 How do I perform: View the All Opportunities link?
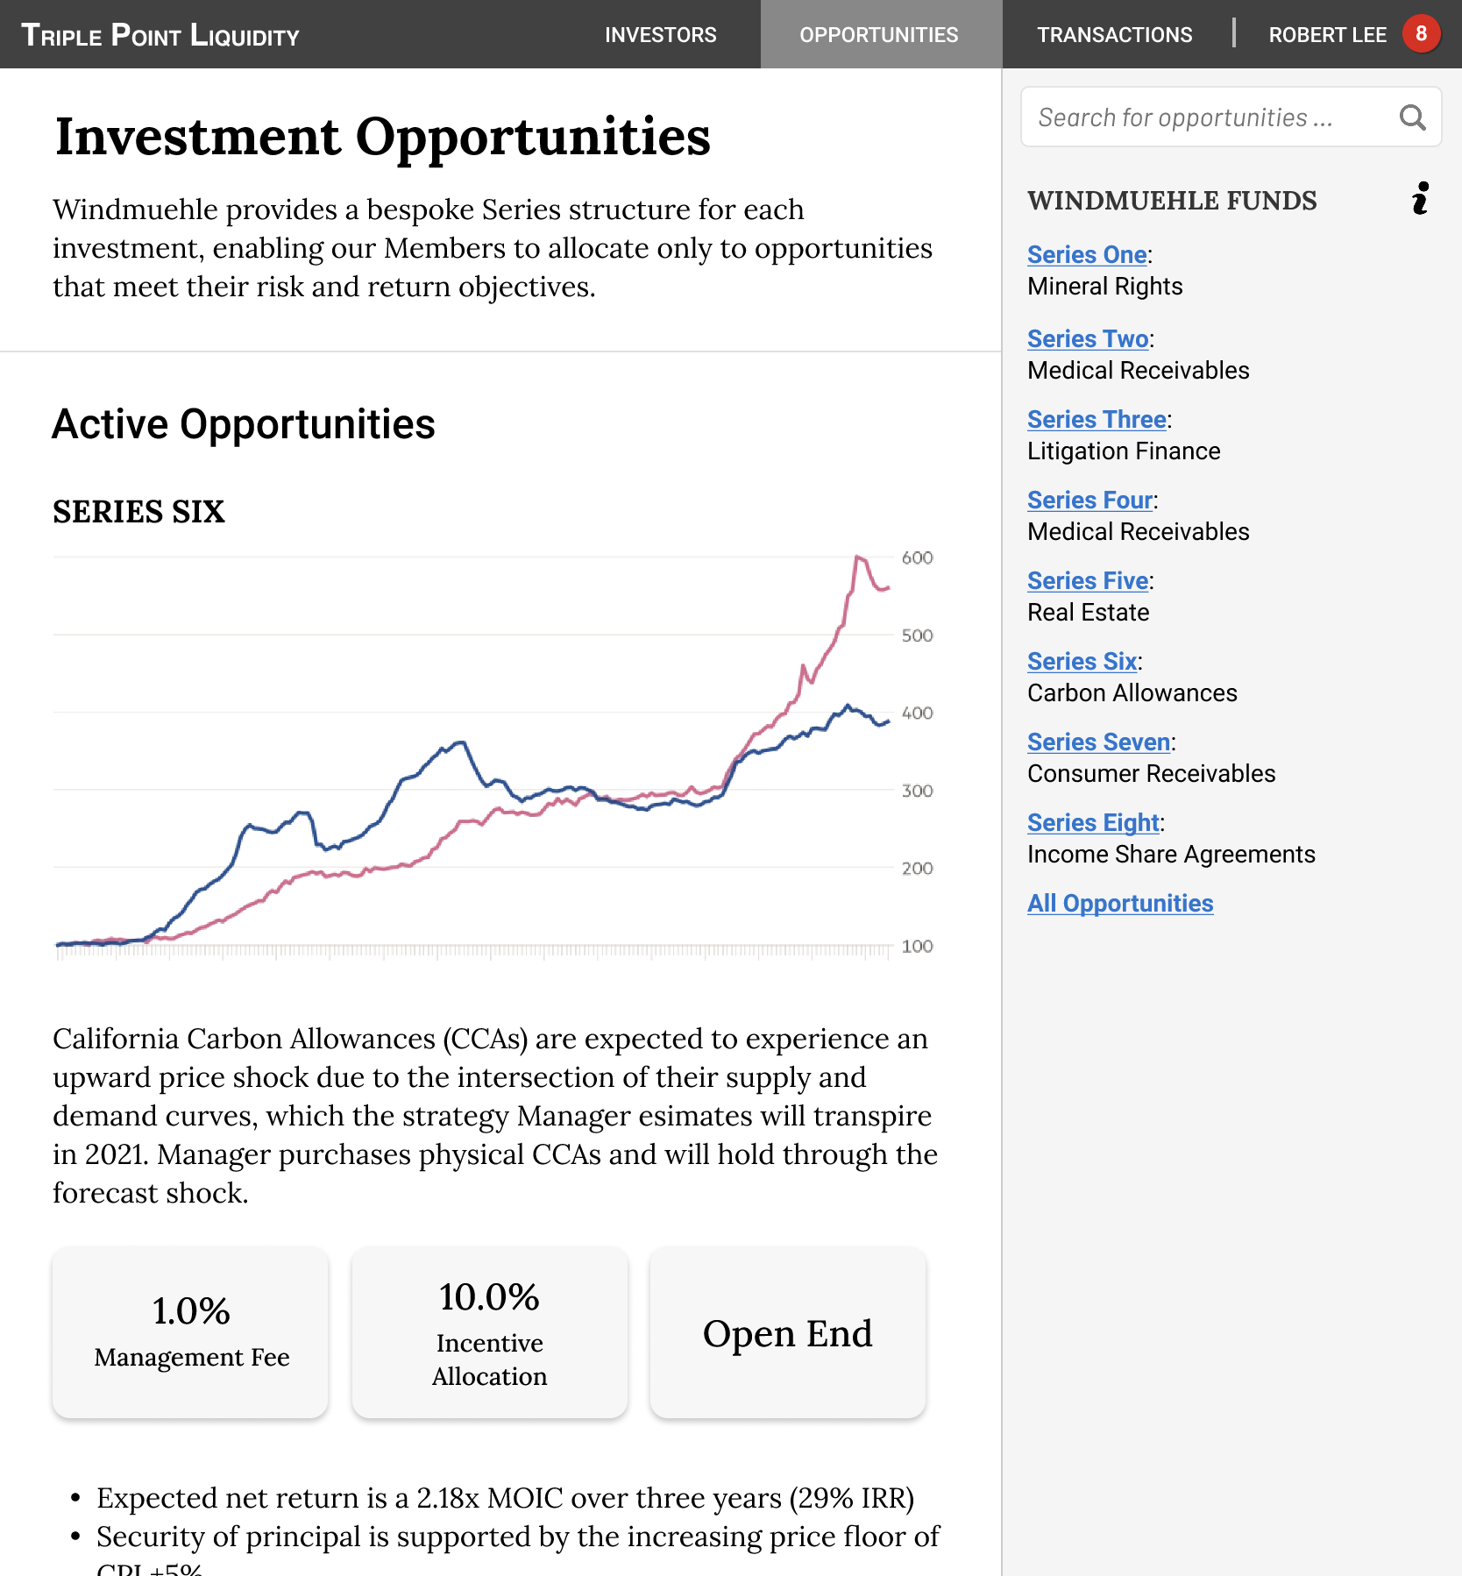tap(1120, 903)
